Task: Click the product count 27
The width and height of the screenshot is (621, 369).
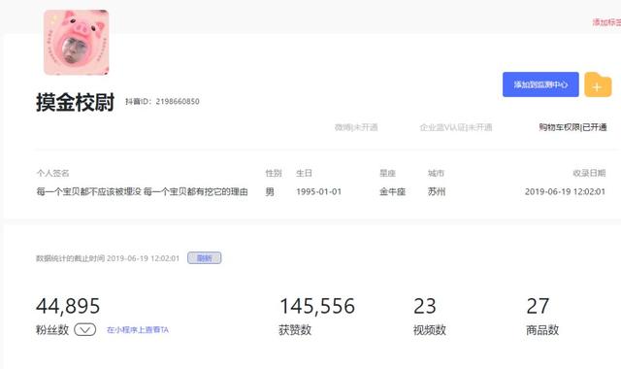Action: [538, 306]
